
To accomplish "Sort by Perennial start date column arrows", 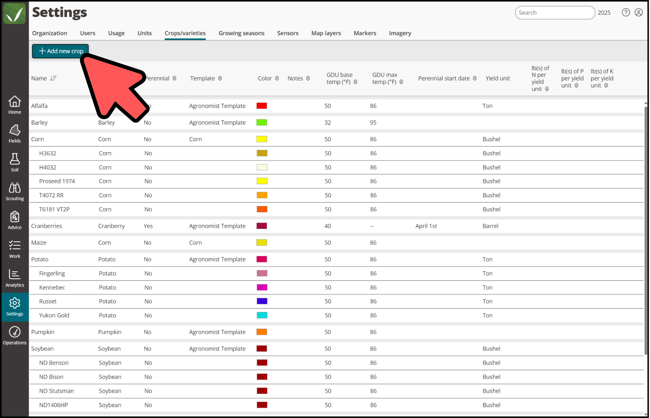I will [x=474, y=78].
